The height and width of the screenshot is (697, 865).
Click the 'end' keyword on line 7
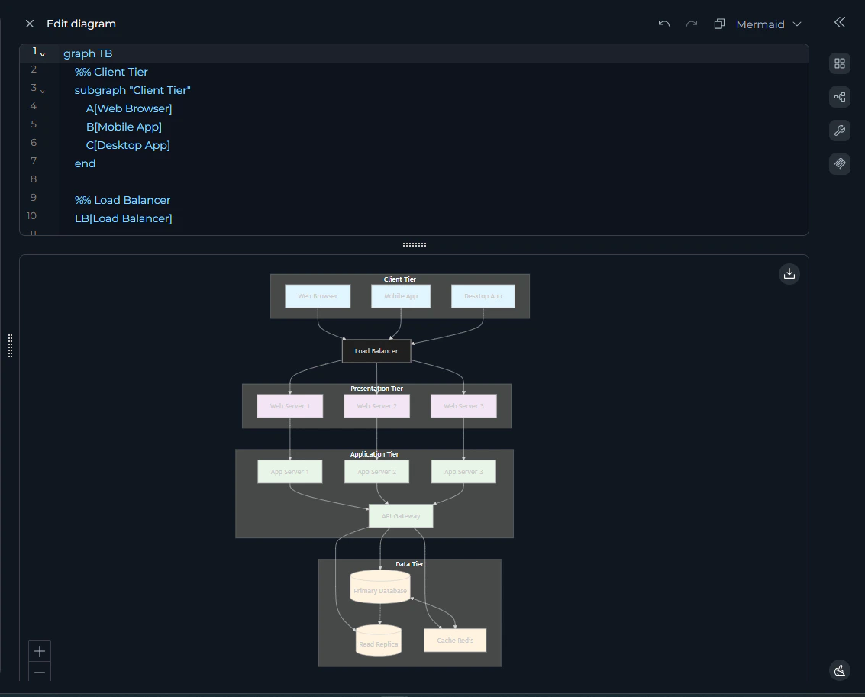pos(85,163)
